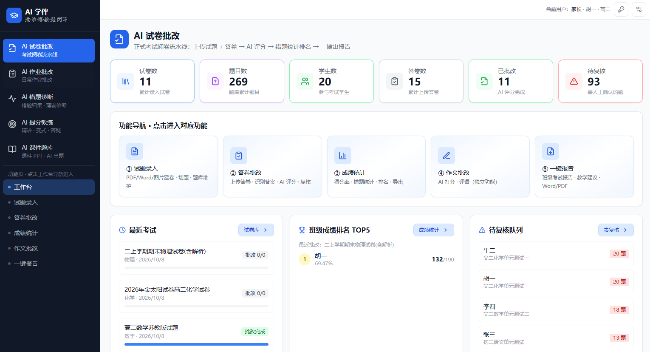This screenshot has width=650, height=352.
Task: Open AI 错题诊断 in the sidebar
Action: pos(49,101)
